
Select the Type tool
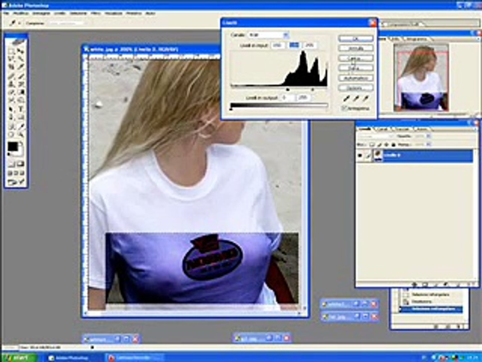[21, 109]
